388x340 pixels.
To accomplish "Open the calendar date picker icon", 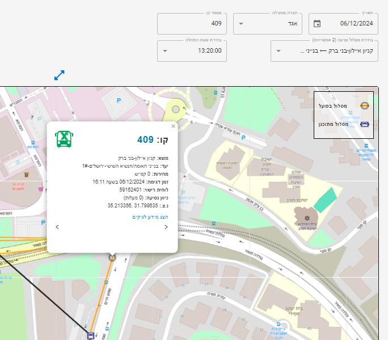I will [317, 24].
